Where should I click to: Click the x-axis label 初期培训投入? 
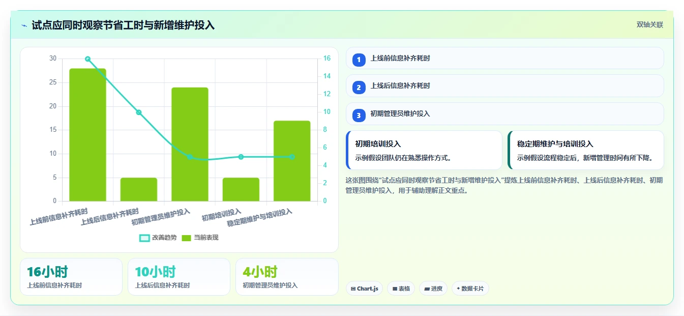pos(221,215)
